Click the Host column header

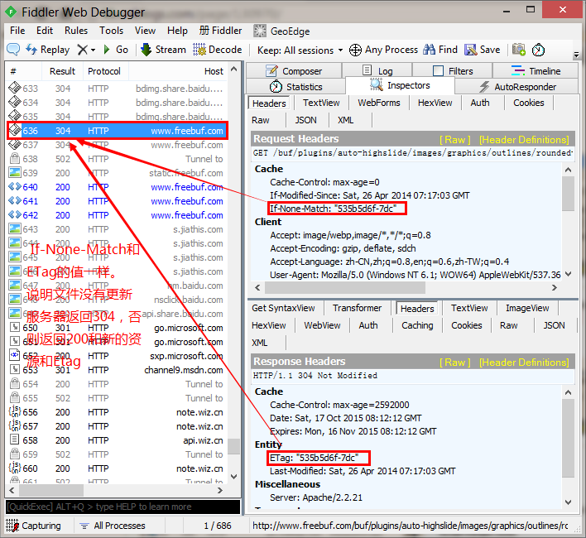tap(178, 71)
